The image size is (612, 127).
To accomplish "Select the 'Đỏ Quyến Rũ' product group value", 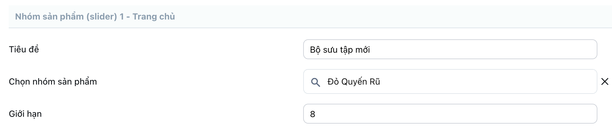I will click(354, 82).
